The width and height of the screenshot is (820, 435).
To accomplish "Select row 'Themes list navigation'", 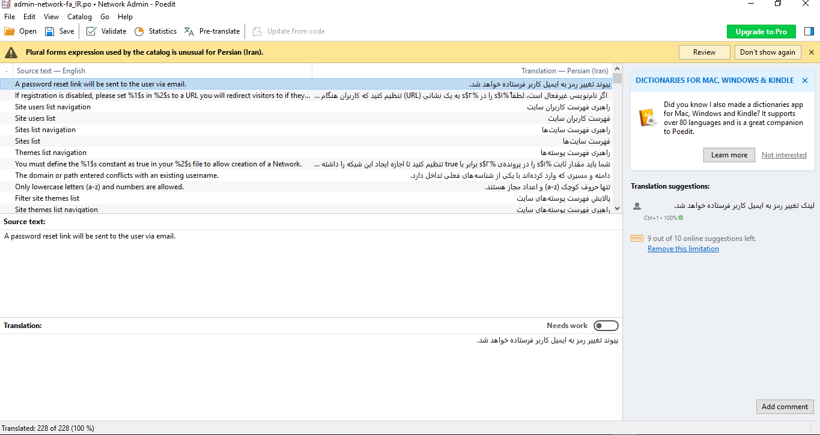I will tap(306, 153).
